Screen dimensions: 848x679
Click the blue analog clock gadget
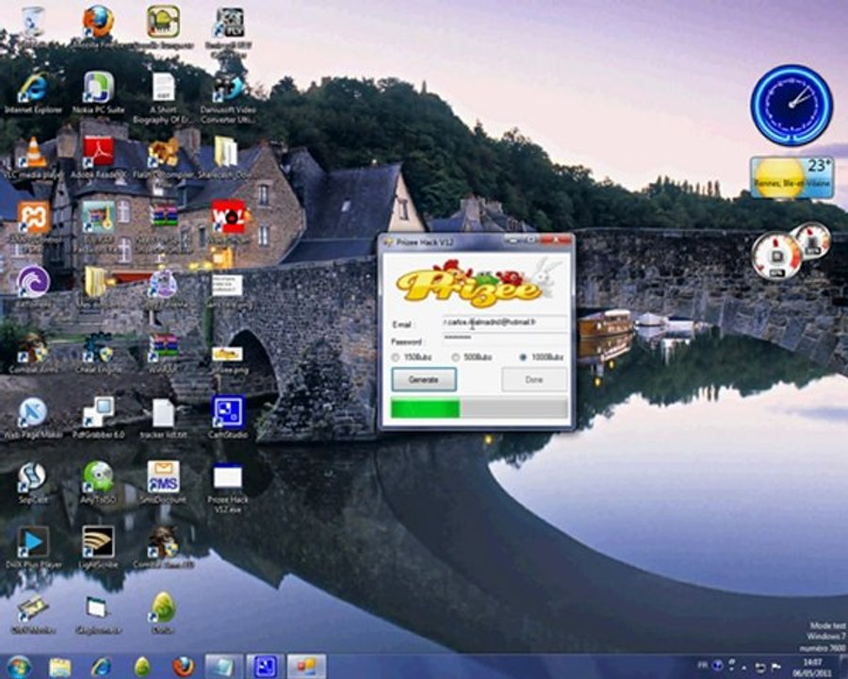(791, 105)
